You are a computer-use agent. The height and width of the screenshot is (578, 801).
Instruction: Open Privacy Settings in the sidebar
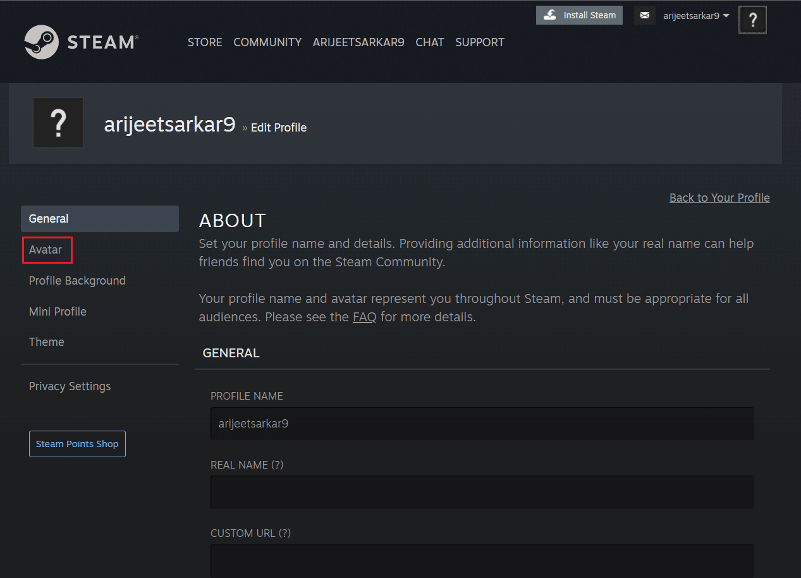pos(70,386)
